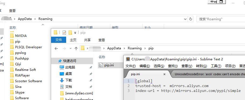The image size is (245, 100).
Task: Open the Realtime Soft folder
Action: (x=23, y=70)
